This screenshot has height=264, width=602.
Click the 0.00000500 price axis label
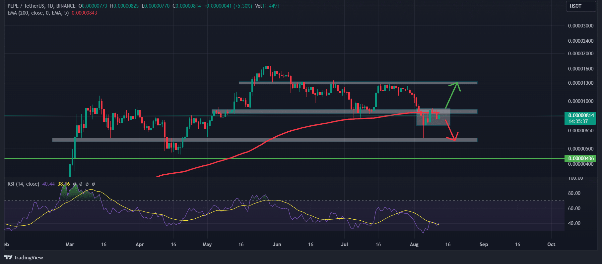coord(580,149)
